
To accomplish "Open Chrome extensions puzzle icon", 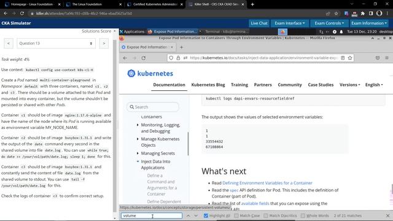I will pyautogui.click(x=363, y=14).
